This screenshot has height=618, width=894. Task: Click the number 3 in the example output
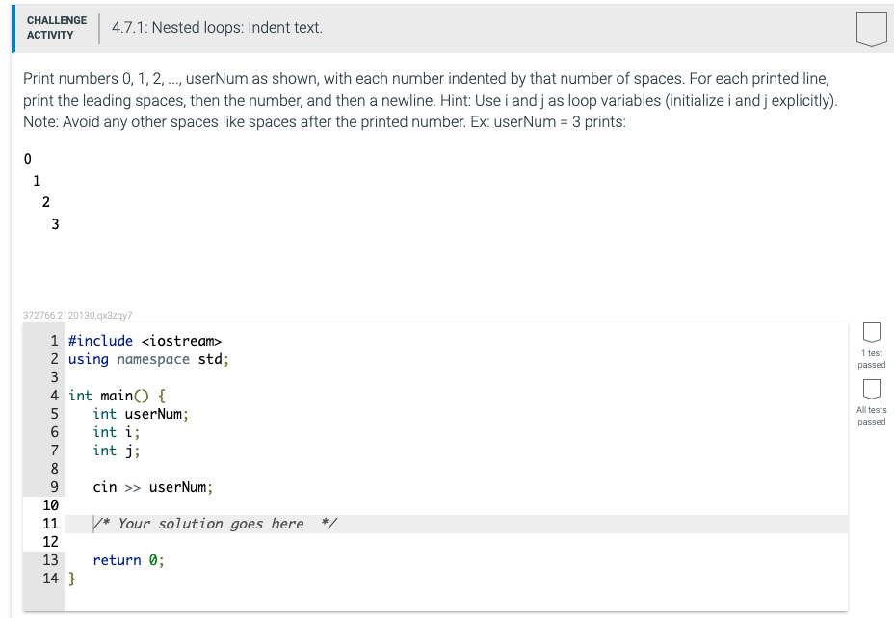tap(54, 224)
